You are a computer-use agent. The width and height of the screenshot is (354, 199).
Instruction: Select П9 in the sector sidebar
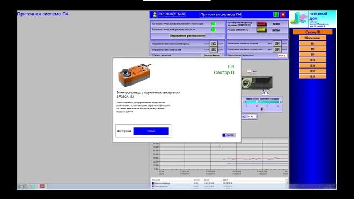(313, 54)
